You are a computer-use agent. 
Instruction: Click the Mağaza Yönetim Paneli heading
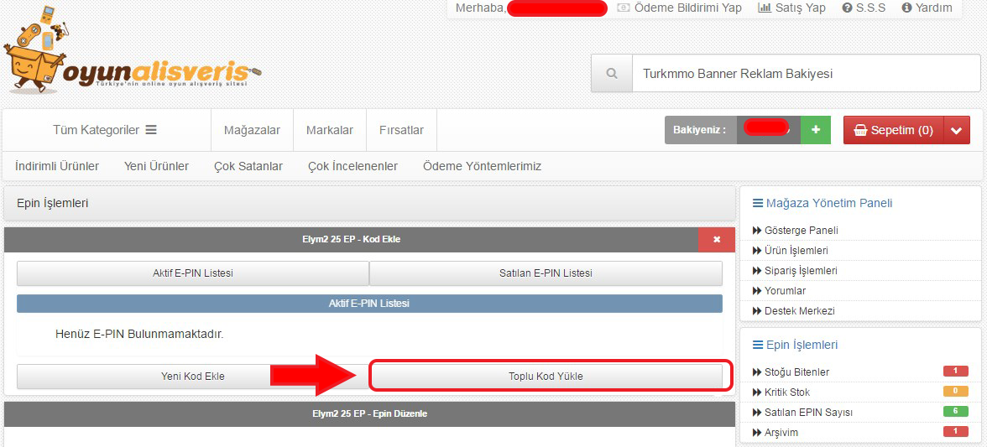click(822, 203)
